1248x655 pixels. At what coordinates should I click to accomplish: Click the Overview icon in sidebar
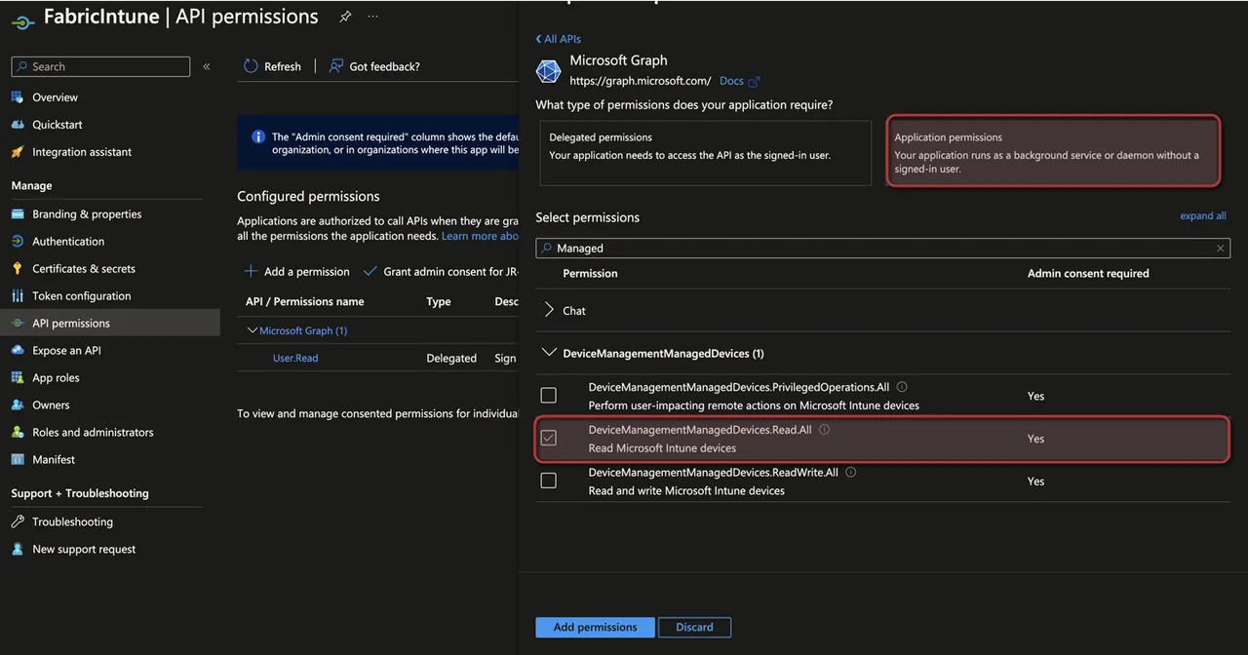(18, 97)
